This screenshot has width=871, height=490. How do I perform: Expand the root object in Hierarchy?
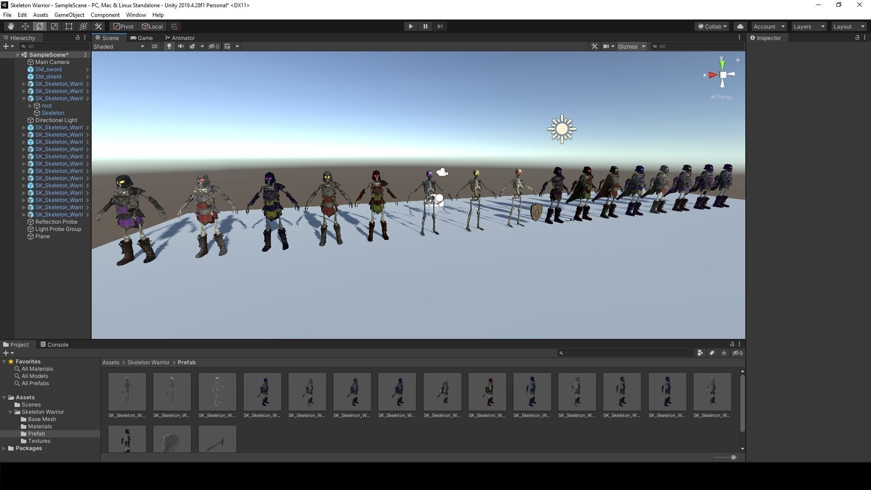click(30, 106)
